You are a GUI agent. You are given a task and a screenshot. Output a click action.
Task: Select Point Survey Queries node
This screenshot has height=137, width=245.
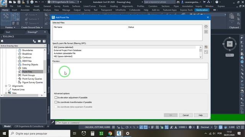click(32, 79)
